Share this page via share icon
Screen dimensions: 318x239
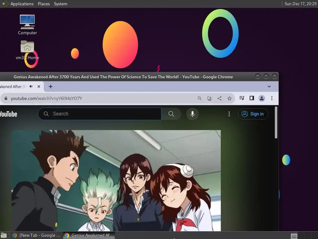(220, 98)
